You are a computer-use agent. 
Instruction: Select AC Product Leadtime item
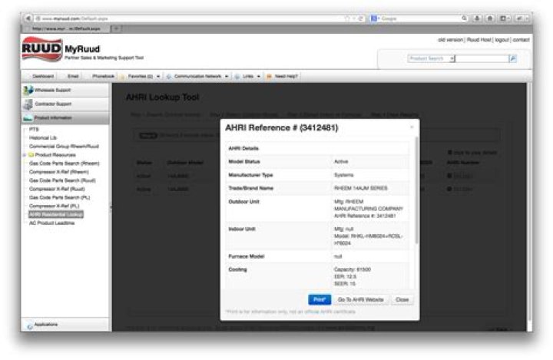52,223
